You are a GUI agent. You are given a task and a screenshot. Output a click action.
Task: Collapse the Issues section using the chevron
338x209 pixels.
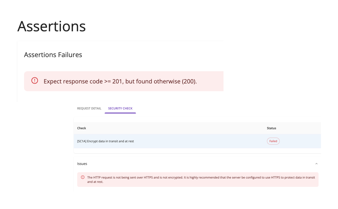coord(316,164)
